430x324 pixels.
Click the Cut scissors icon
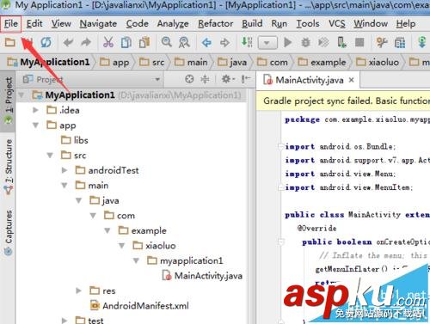pyautogui.click(x=108, y=43)
